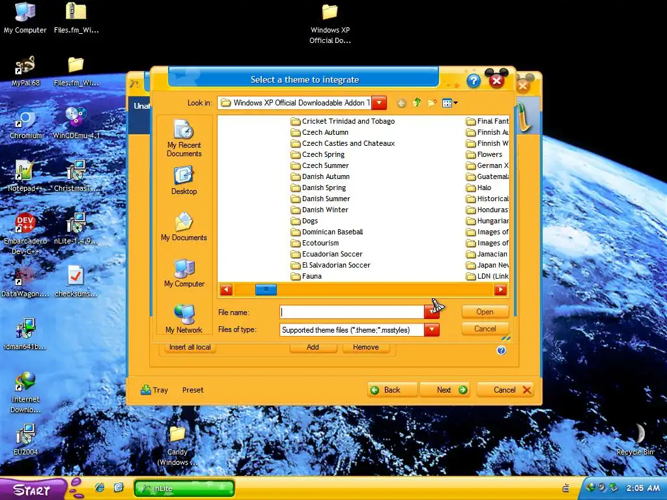Select the El Salvadorian Soccer folder
The height and width of the screenshot is (500, 667).
click(x=330, y=265)
